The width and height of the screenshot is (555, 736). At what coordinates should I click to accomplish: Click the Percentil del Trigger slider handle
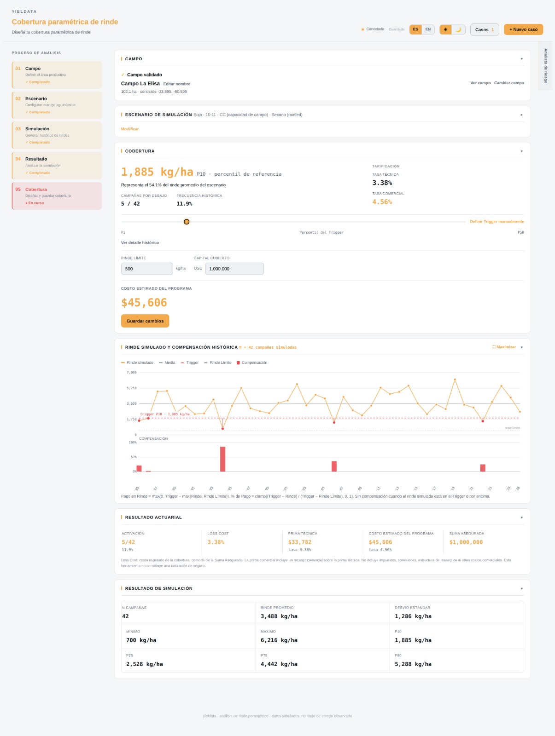pos(187,222)
